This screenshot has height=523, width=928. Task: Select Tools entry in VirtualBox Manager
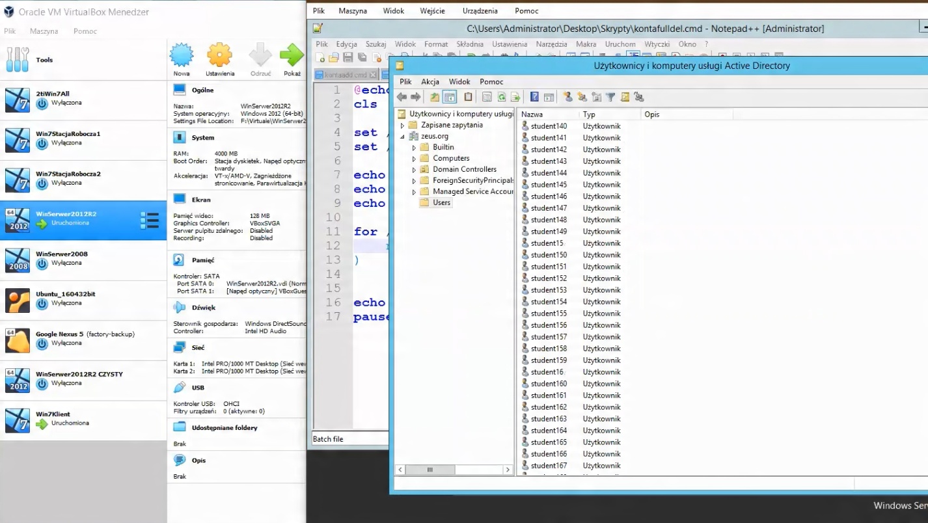coord(83,60)
